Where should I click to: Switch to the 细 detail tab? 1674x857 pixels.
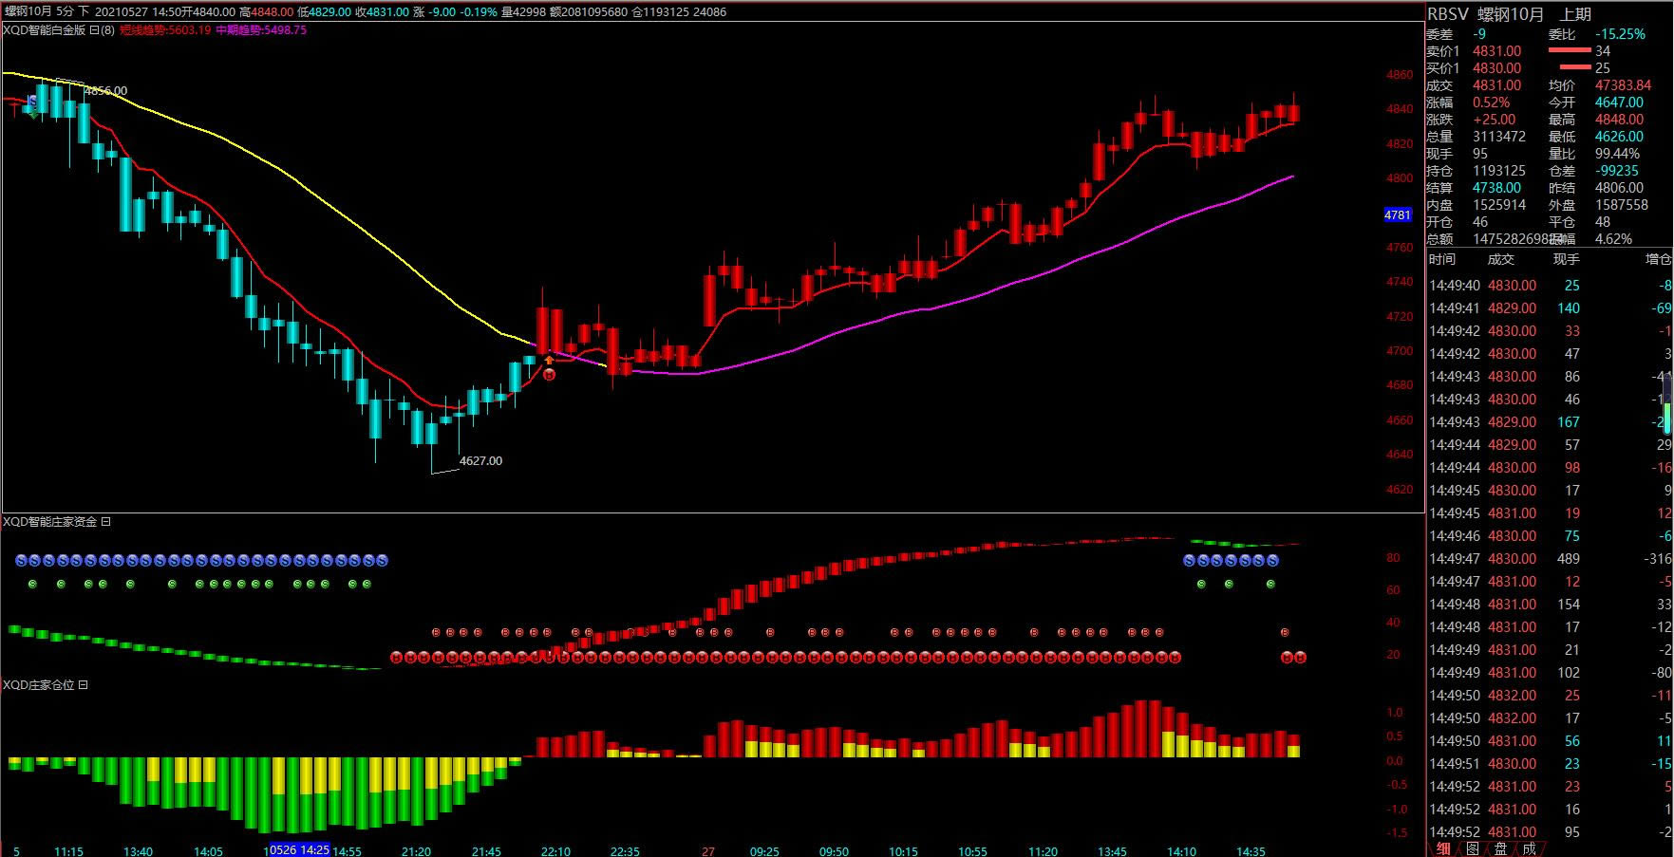pos(1442,848)
